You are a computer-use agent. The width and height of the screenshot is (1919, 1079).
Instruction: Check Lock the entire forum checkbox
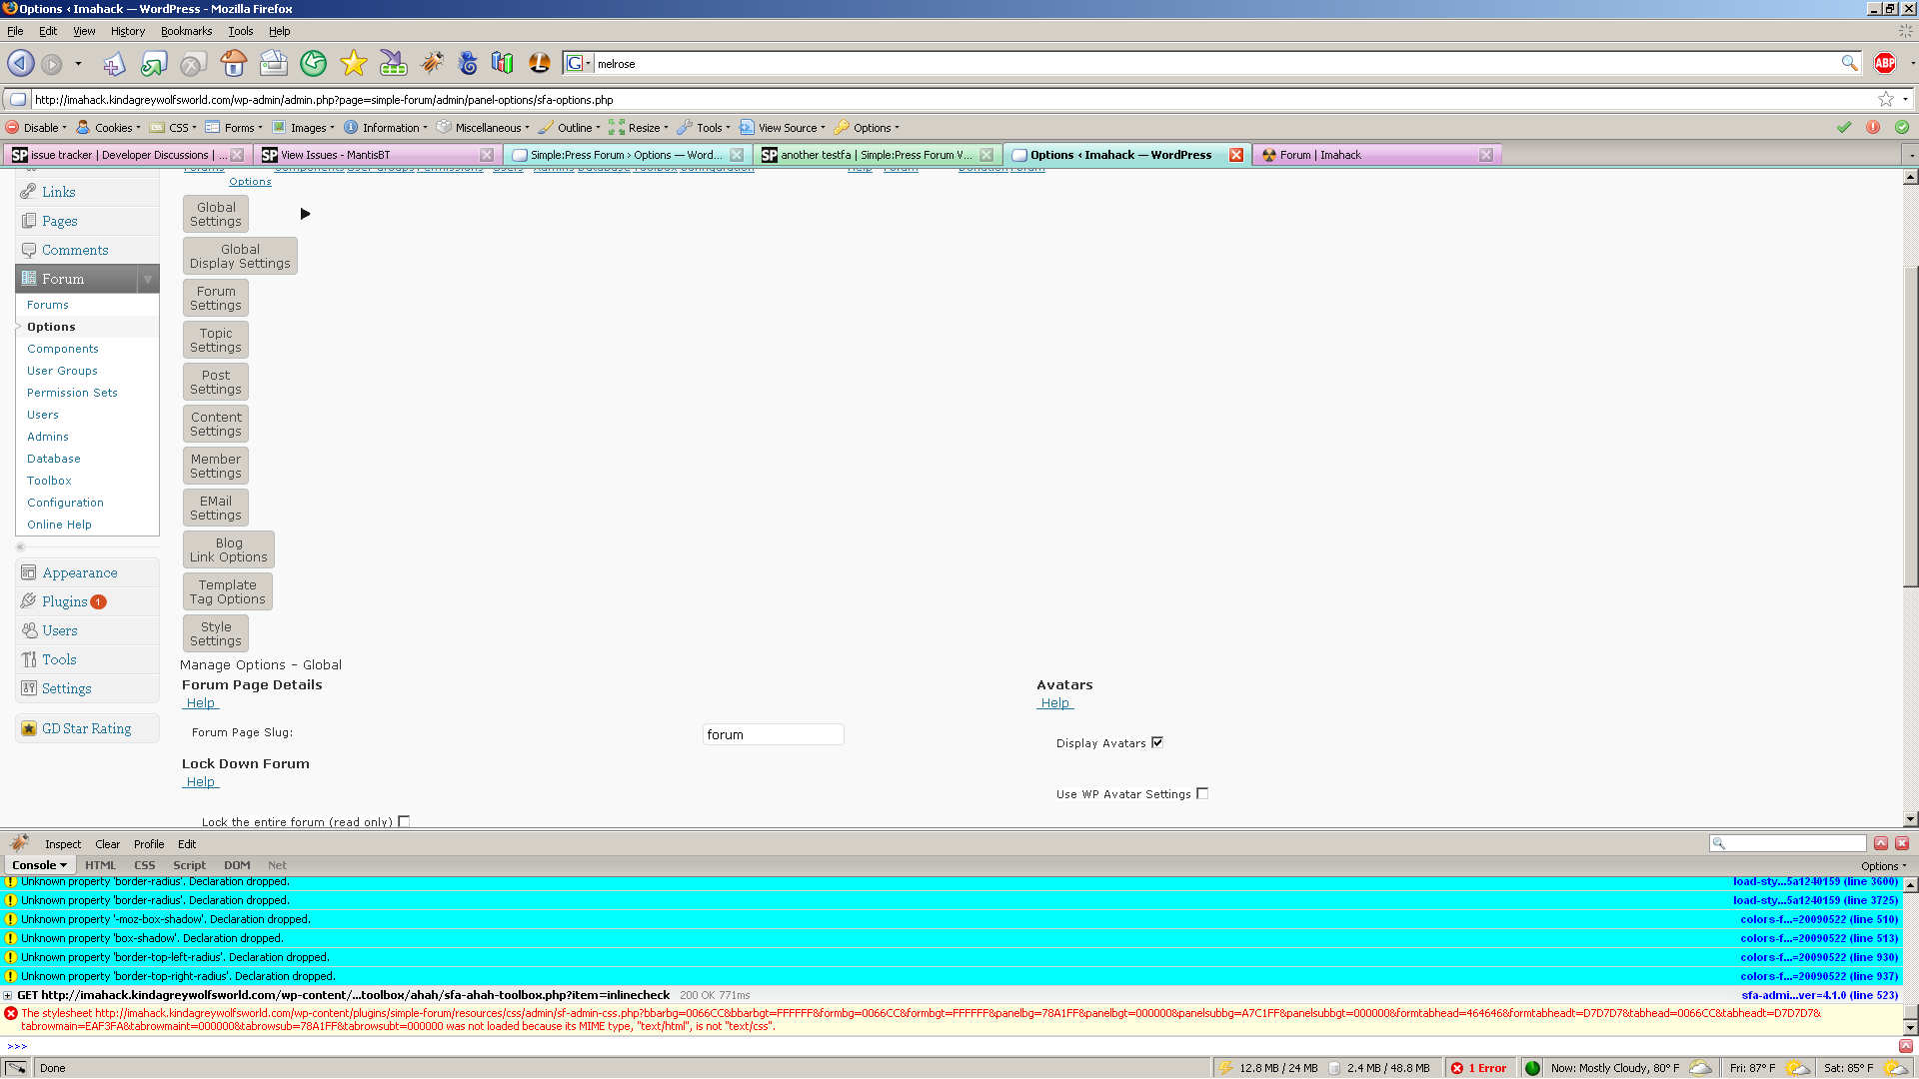tap(404, 821)
